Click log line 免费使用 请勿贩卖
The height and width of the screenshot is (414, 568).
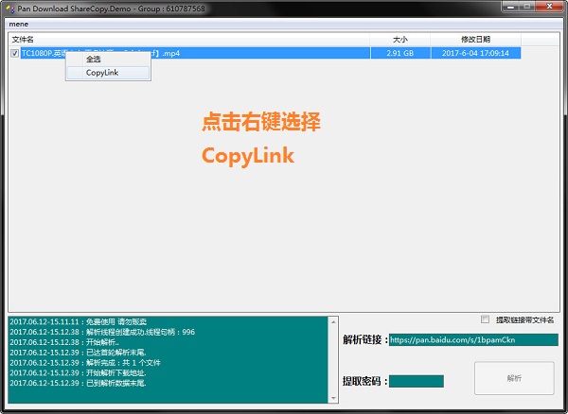[79, 321]
